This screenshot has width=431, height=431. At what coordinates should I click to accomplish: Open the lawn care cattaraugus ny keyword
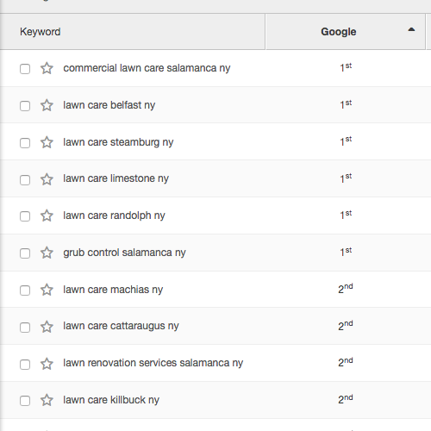tap(121, 326)
